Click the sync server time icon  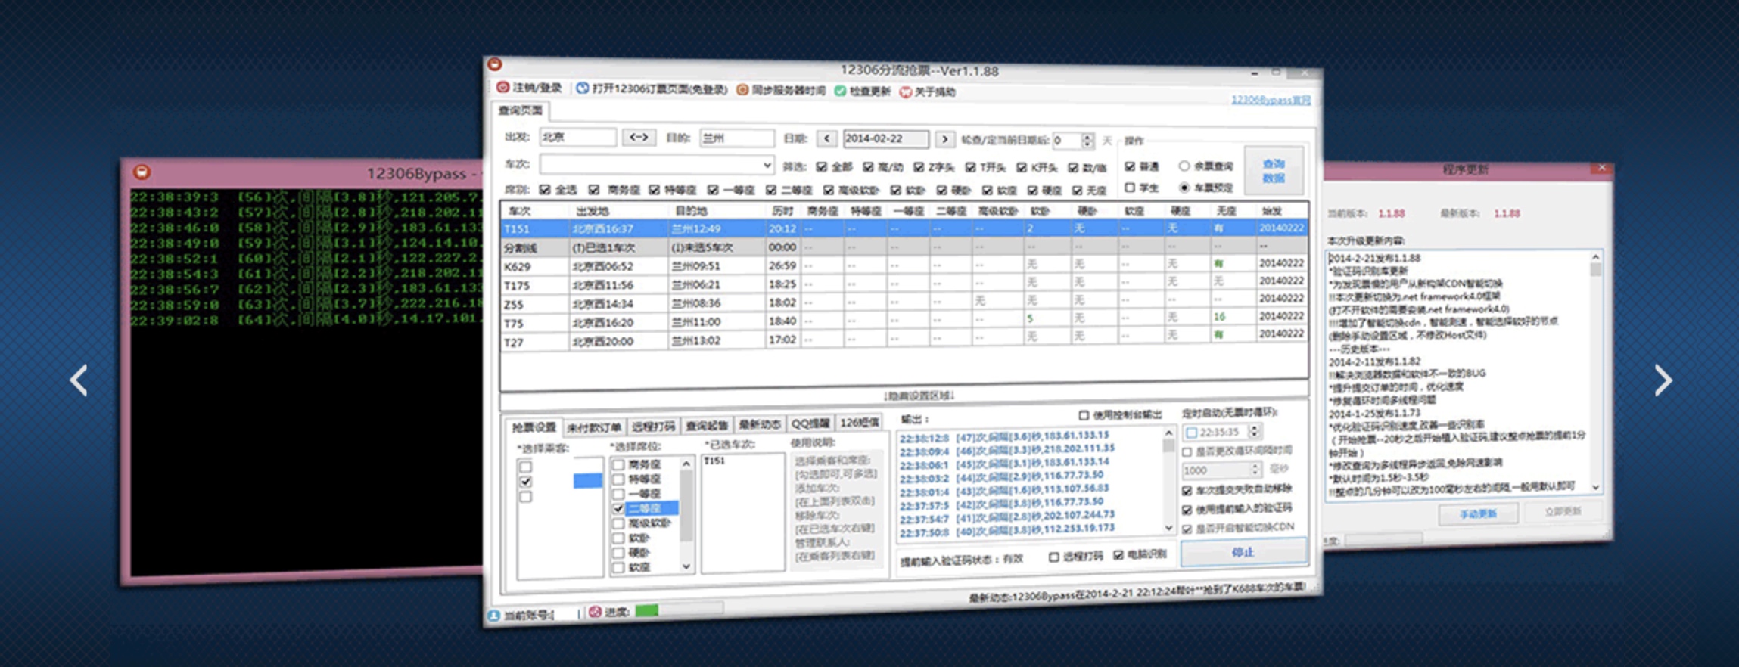click(x=742, y=90)
